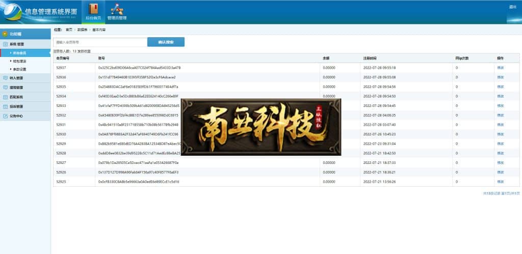Open the 匹配系统 sidebar section

click(25, 97)
